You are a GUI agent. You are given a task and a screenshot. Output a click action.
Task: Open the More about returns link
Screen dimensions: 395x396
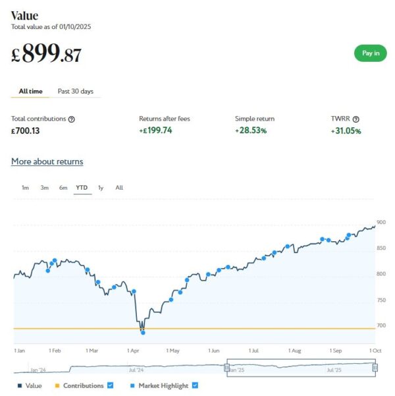pyautogui.click(x=47, y=161)
